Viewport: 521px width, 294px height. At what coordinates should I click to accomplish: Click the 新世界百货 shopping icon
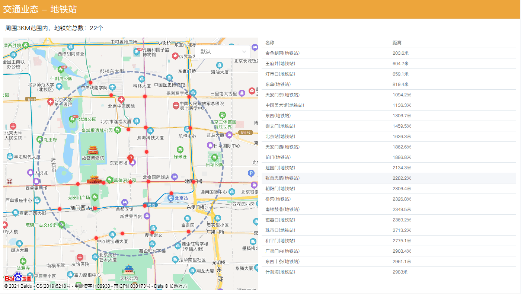pyautogui.click(x=147, y=216)
